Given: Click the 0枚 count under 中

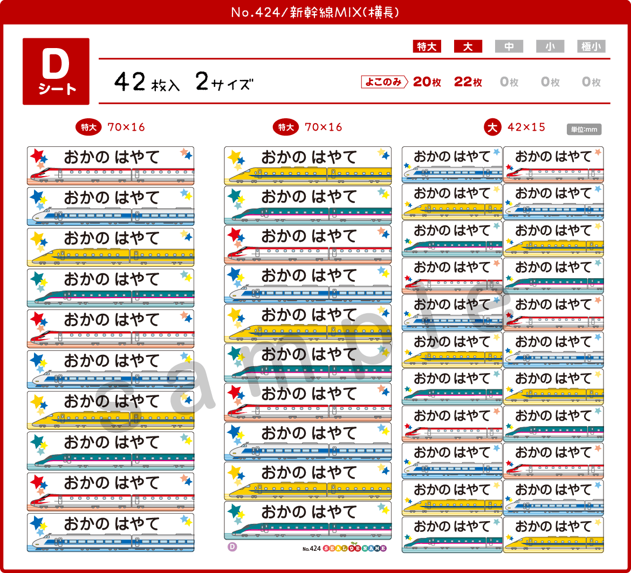Looking at the screenshot, I should [x=509, y=82].
